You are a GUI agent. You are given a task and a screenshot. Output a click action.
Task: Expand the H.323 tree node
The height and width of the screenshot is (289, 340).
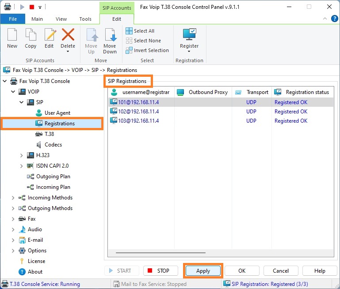point(22,155)
